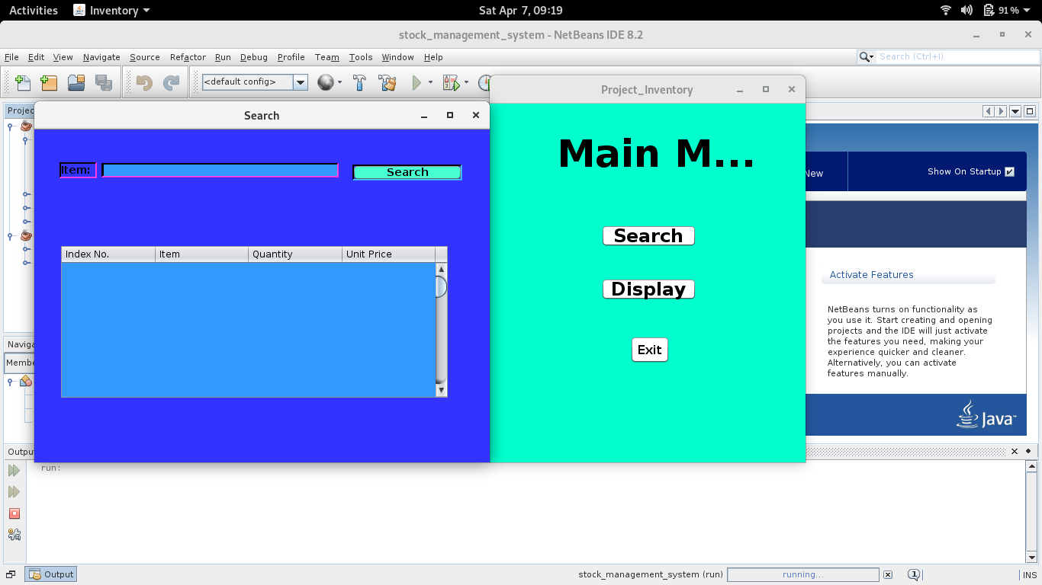Image resolution: width=1042 pixels, height=585 pixels.
Task: Click the restore windows icon in status bar
Action: [x=11, y=574]
